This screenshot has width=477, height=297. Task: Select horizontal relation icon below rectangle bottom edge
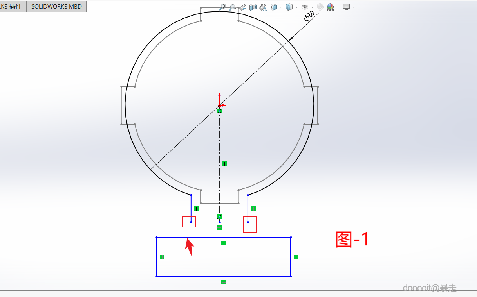[x=224, y=282]
